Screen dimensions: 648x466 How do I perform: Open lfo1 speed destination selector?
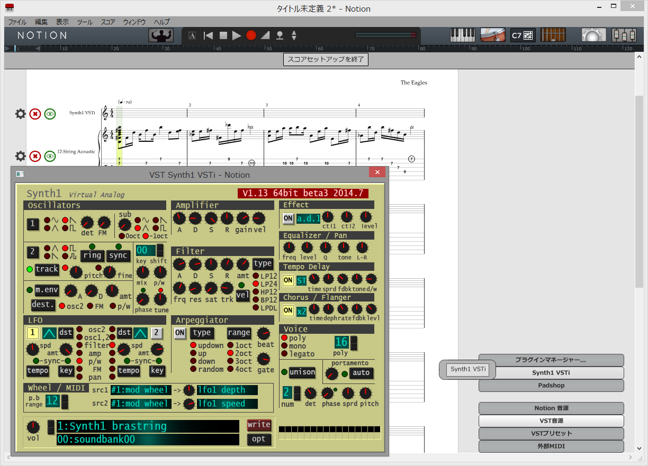click(227, 404)
